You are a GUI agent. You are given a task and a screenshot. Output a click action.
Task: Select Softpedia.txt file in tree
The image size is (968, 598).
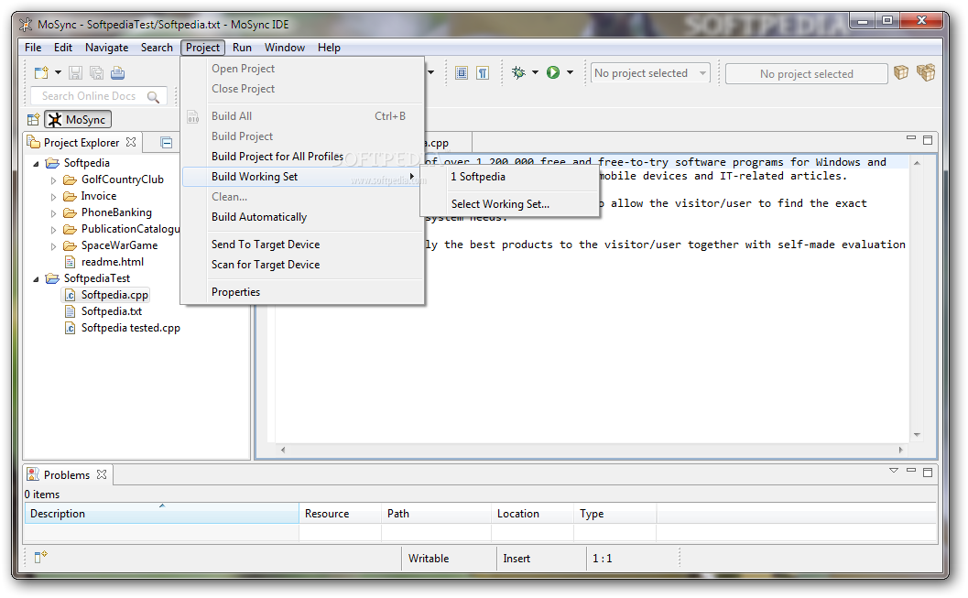tap(112, 311)
